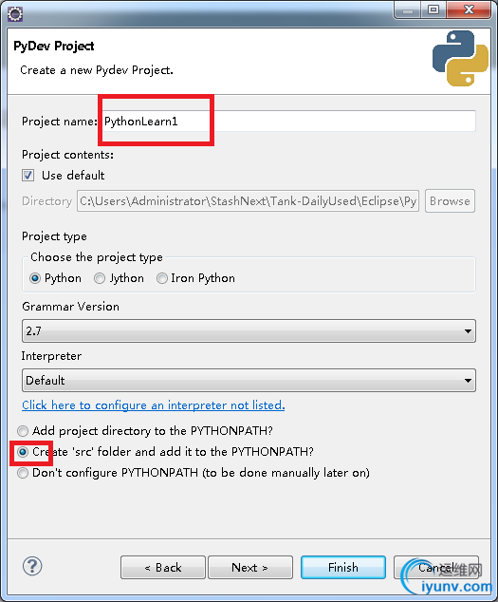498x602 pixels.
Task: Expand the Interpreter Default dropdown
Action: [249, 381]
